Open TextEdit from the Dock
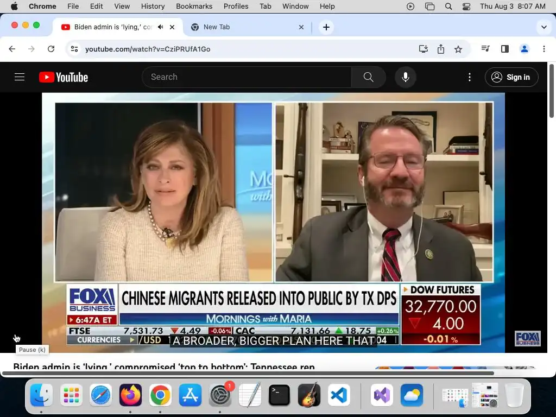Viewport: 556px width, 417px height. click(250, 395)
